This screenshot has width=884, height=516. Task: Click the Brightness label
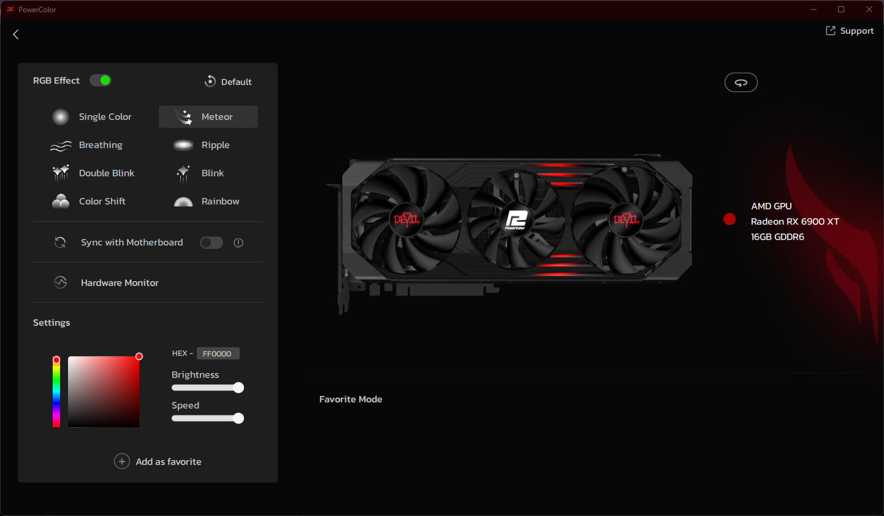[195, 374]
